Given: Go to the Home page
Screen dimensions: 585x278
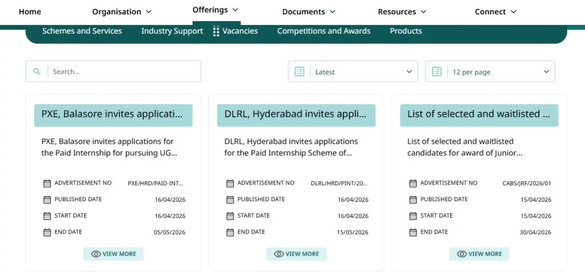Looking at the screenshot, I should point(30,11).
